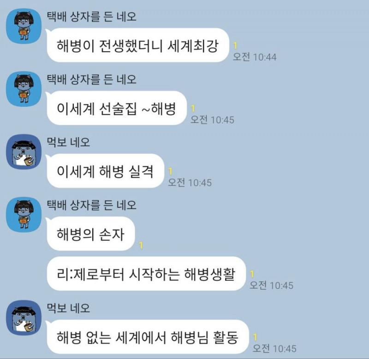Open 먹보 네오 avatar beside 이세계 해병 실격
Viewport: 369px width, 359px height.
tap(24, 152)
